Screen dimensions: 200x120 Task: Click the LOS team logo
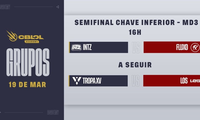[195, 81]
